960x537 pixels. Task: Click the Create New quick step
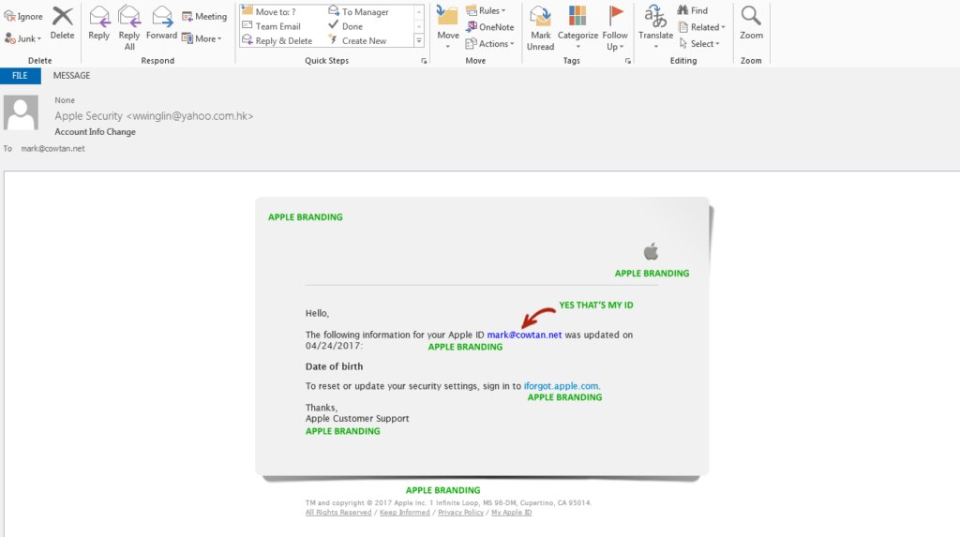pyautogui.click(x=357, y=41)
